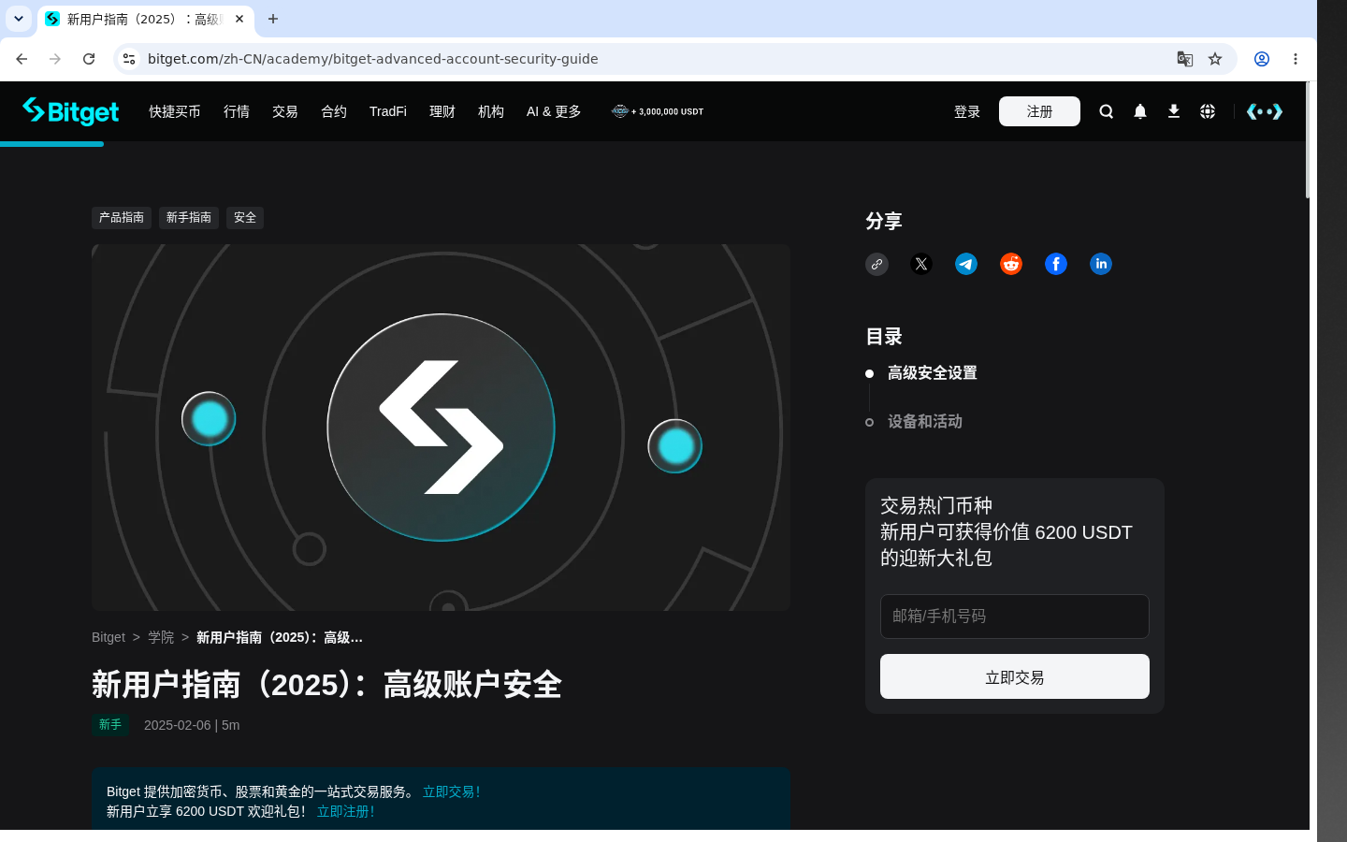This screenshot has height=842, width=1347.
Task: View site information icon in address bar
Action: [x=129, y=59]
